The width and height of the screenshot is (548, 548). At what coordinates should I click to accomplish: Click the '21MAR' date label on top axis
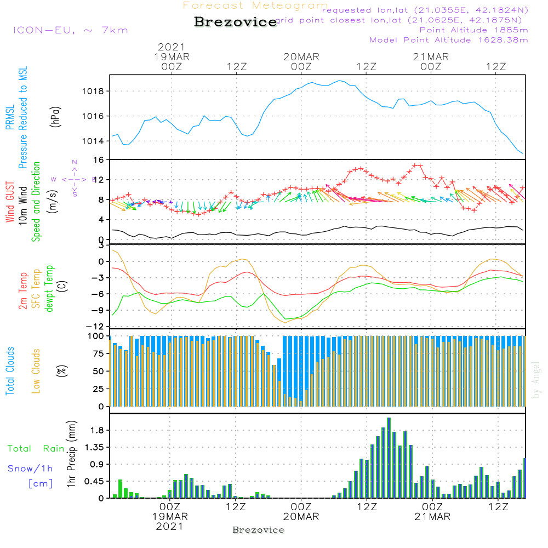point(431,56)
